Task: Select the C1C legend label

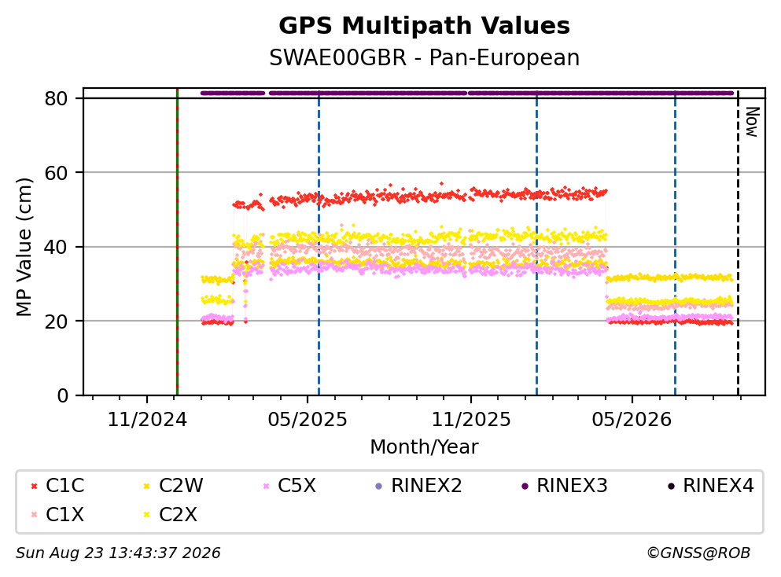Action: (x=64, y=485)
